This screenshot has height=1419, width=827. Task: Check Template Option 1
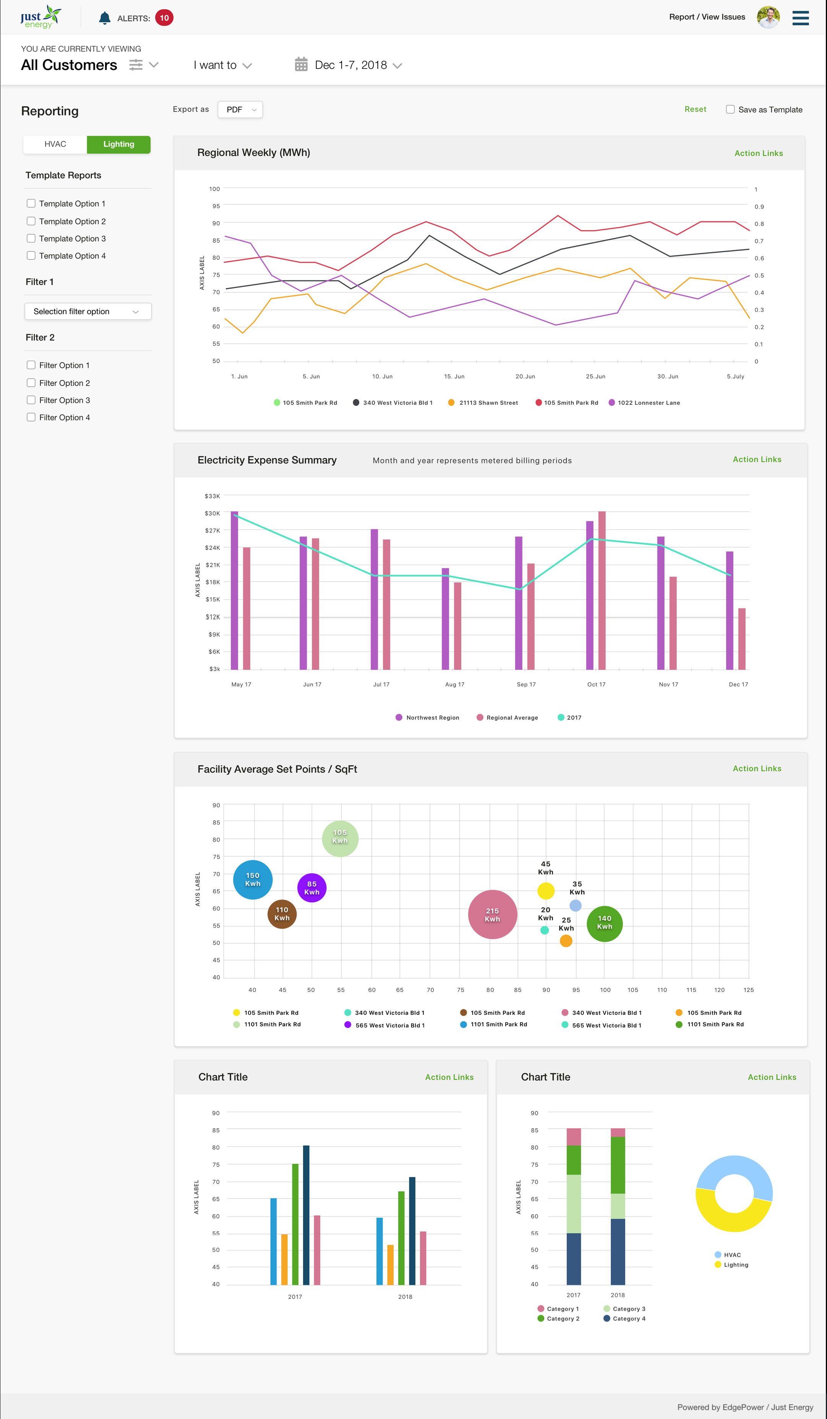pyautogui.click(x=31, y=203)
